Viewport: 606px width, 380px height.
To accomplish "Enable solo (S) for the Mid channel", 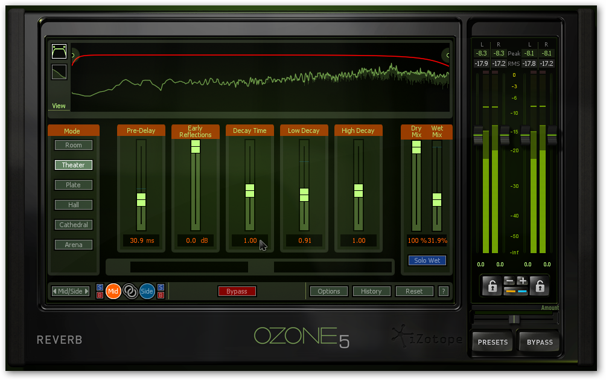I will click(100, 288).
